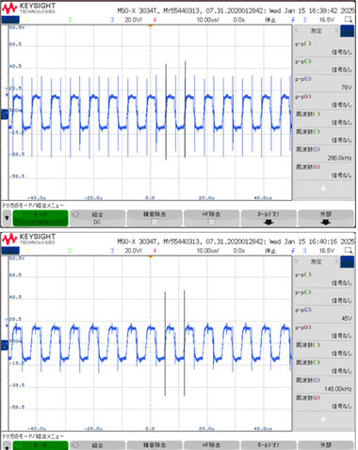Click トリガのモード/結合メニュー title, bottom capture

pyautogui.click(x=33, y=436)
